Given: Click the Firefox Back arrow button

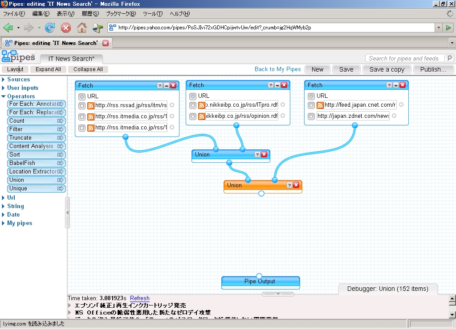Looking at the screenshot, I should click(8, 28).
